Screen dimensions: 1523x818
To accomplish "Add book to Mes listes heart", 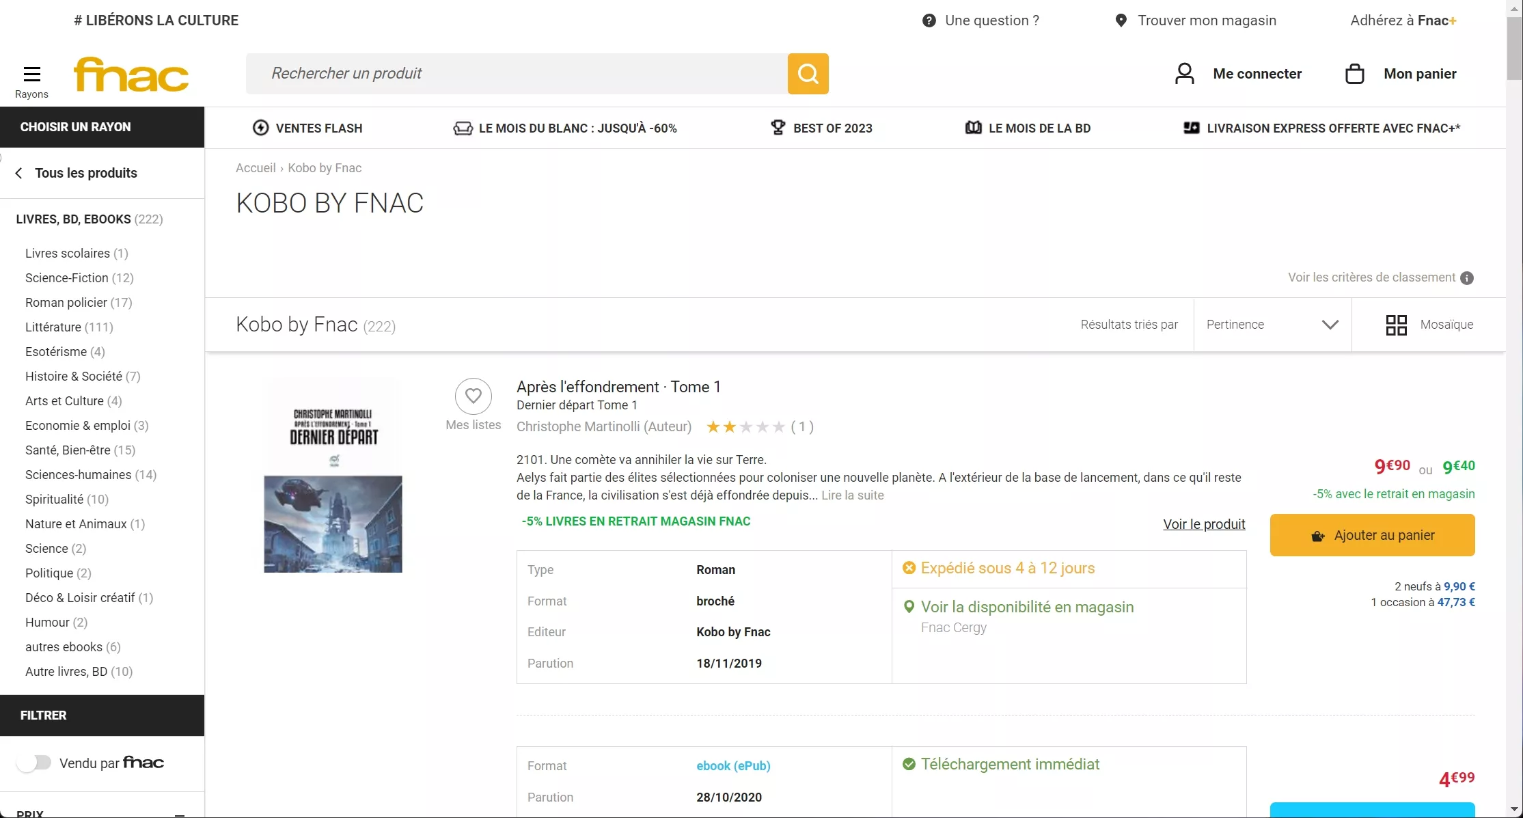I will pos(473,396).
